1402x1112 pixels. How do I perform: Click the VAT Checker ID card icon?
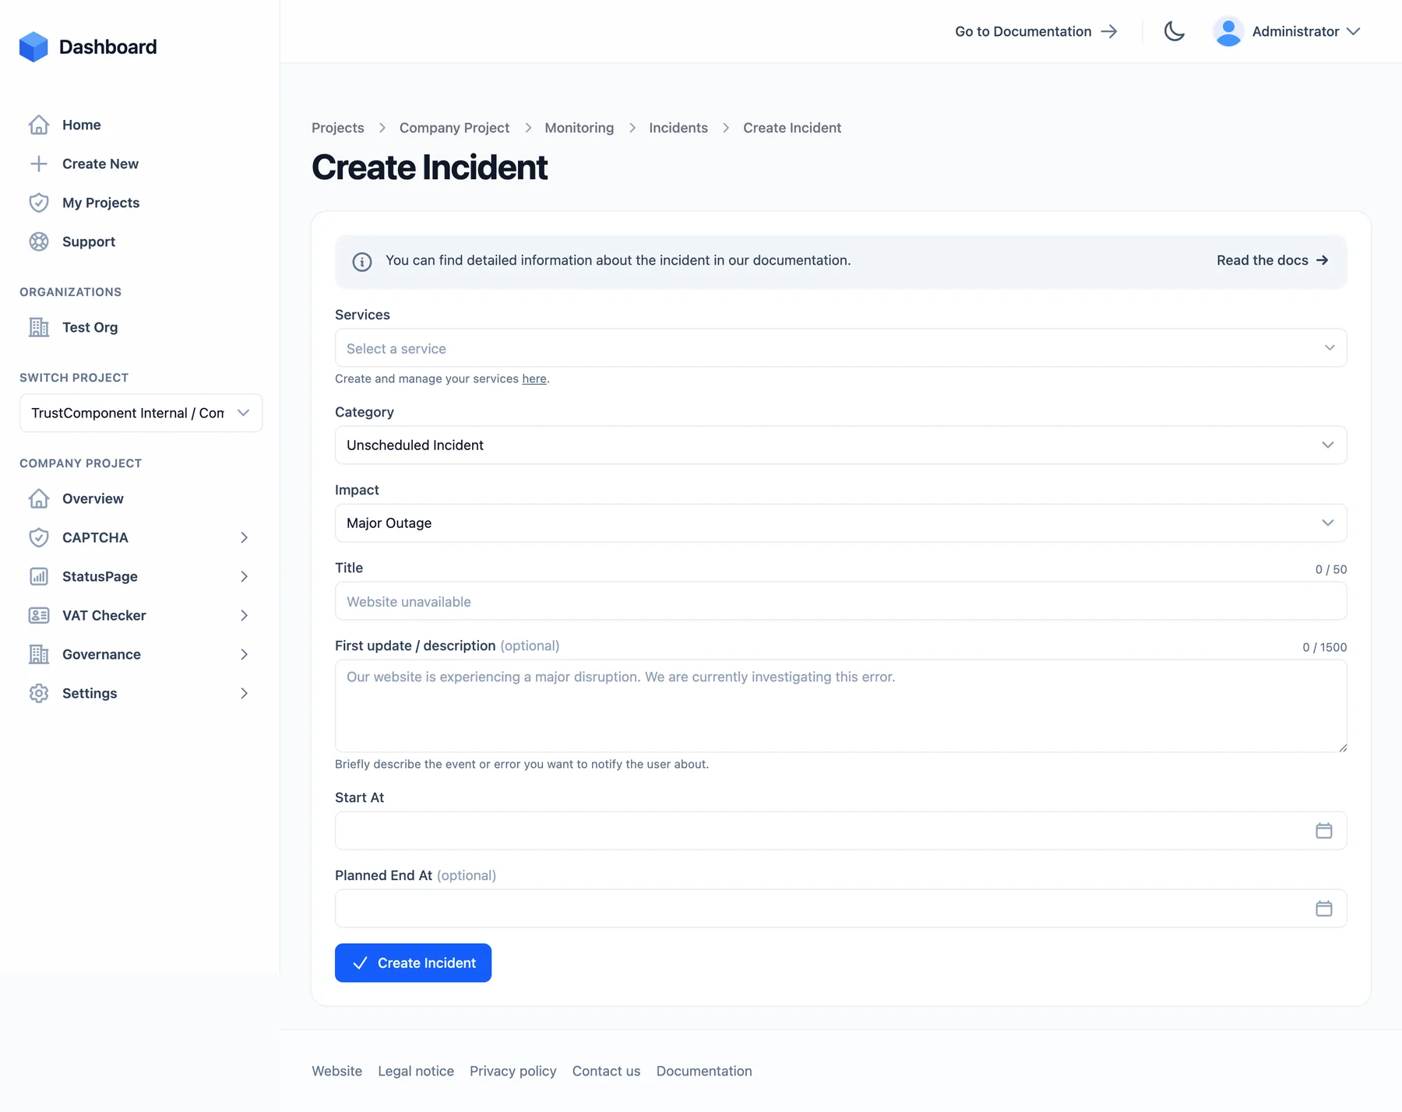(x=39, y=615)
